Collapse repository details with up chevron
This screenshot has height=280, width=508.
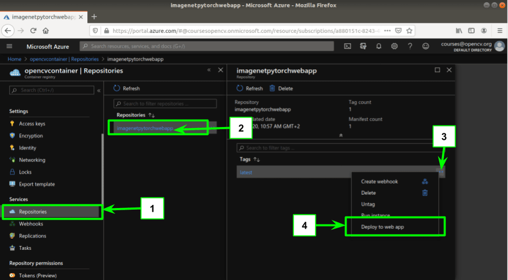341,136
